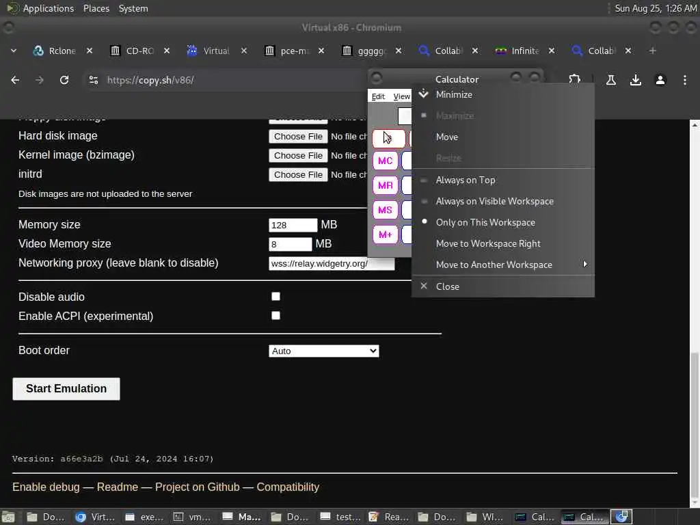
Task: Toggle Always on Visible Workspace option
Action: (502, 201)
